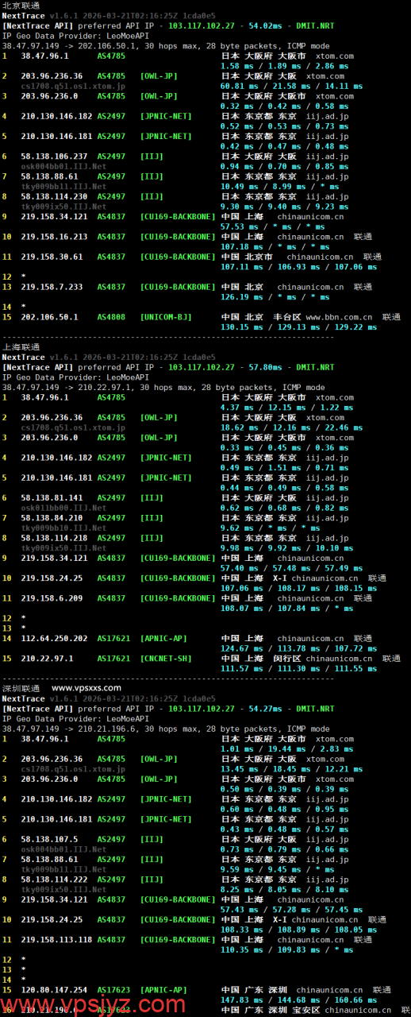411x1017 pixels.
Task: Click reverse DNS osk011bb00.IIJ.Net
Action: (63, 508)
